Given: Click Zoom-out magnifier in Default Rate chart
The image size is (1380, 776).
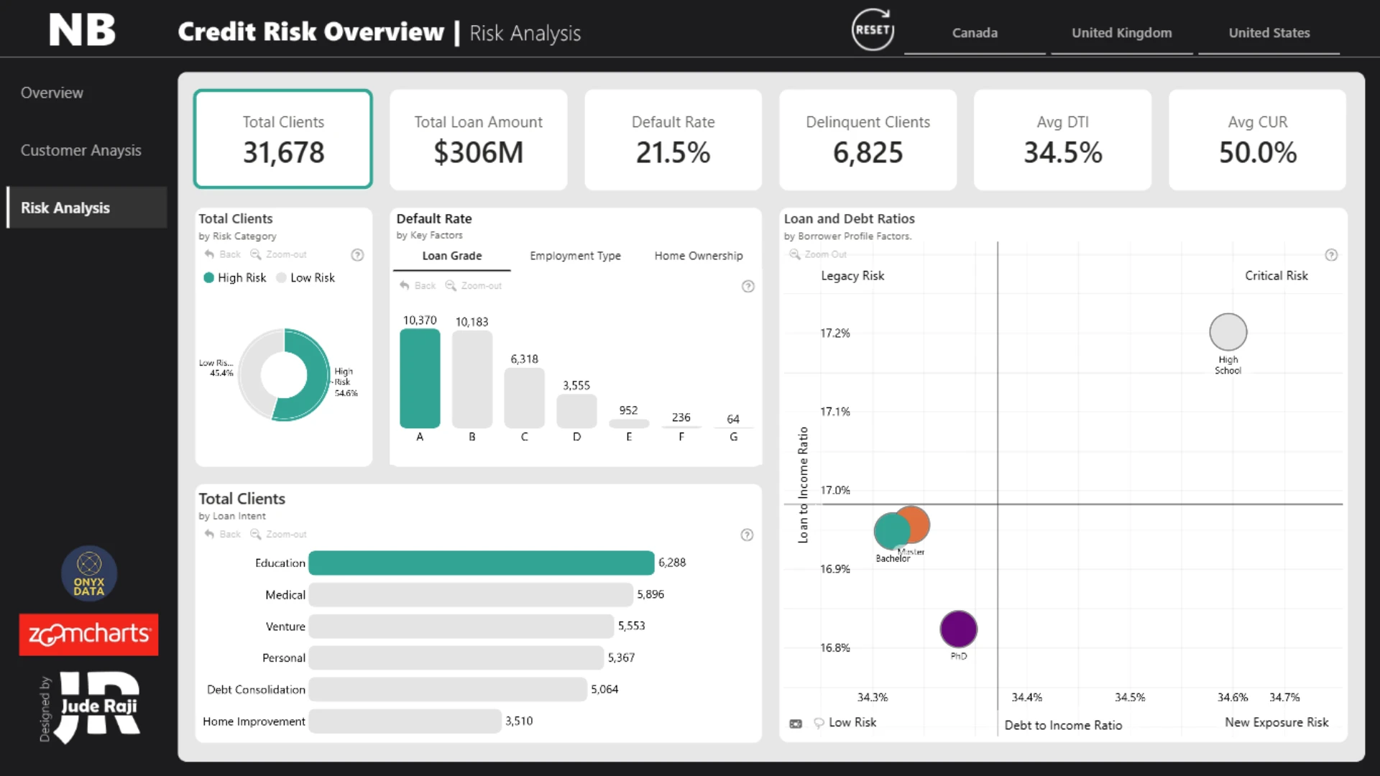Looking at the screenshot, I should (x=451, y=285).
